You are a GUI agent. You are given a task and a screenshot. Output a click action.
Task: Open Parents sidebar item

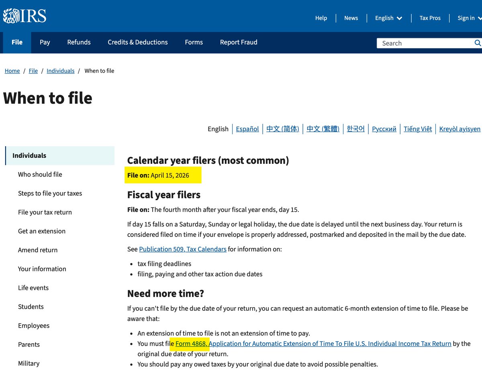pos(29,344)
